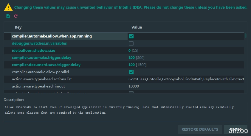Click the ide.balloon.shadow.size value 0

(x=130, y=51)
